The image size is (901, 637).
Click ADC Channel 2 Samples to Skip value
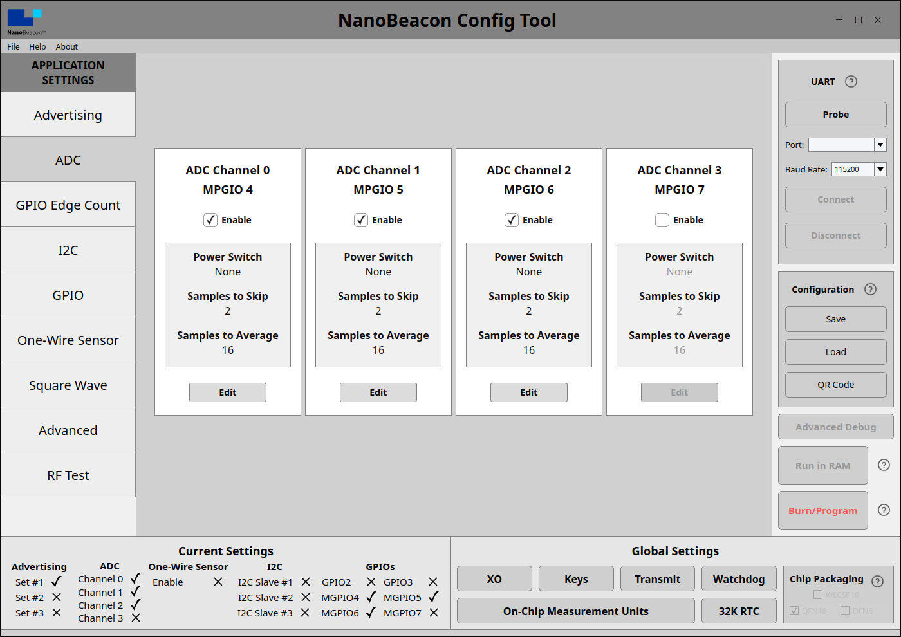pyautogui.click(x=529, y=311)
